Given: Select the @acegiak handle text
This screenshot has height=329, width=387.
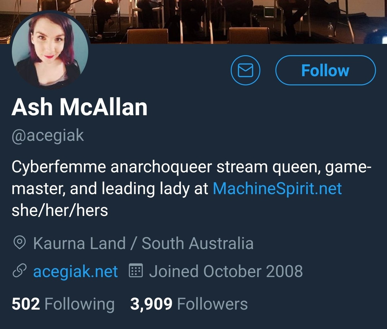Looking at the screenshot, I should pos(48,136).
